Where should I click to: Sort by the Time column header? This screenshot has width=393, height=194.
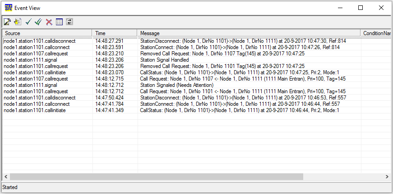coord(115,33)
